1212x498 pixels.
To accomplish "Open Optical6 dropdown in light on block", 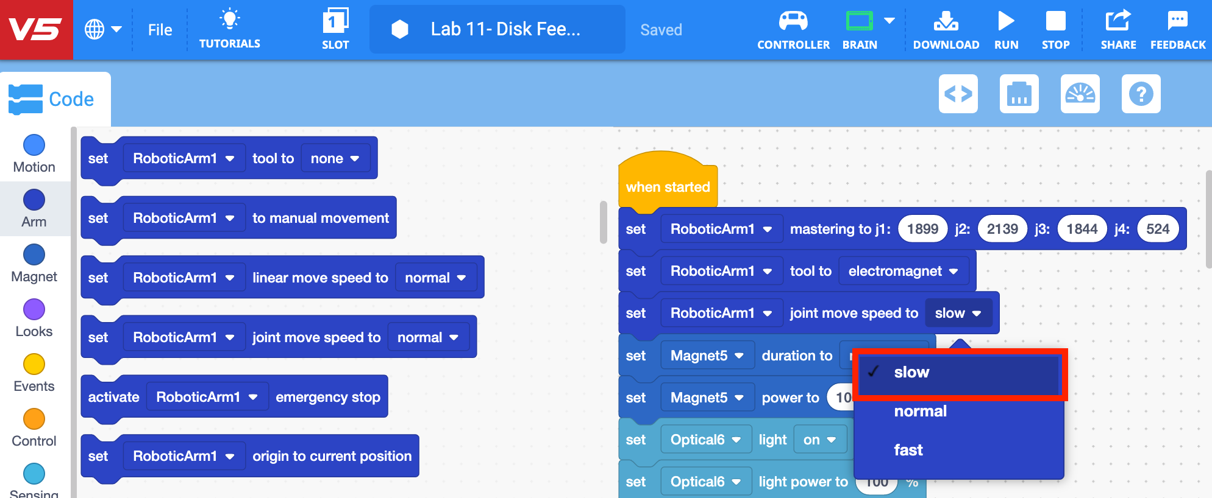I will (x=705, y=440).
